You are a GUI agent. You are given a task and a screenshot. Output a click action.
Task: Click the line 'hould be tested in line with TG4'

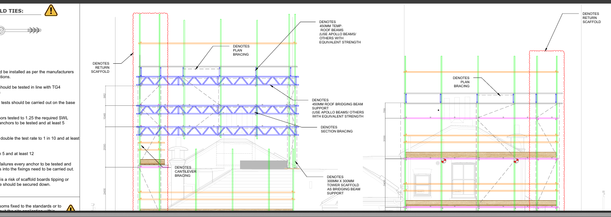tap(30, 87)
